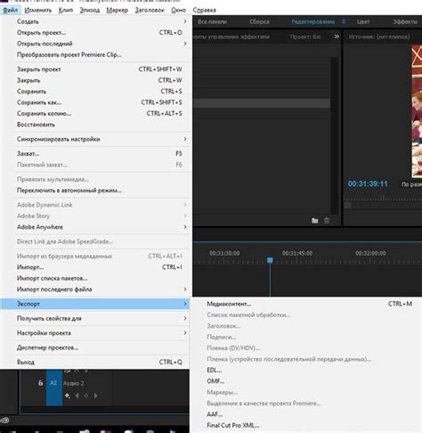Click the video preview image in monitor

pyautogui.click(x=417, y=111)
